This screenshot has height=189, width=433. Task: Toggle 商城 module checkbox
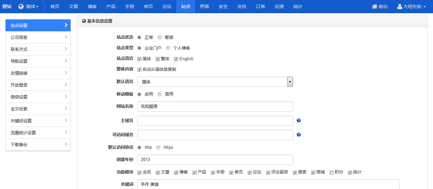point(313,173)
